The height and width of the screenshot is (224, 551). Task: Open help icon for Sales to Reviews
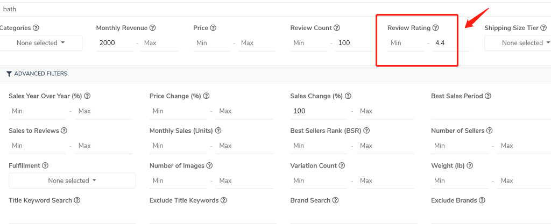[x=64, y=131]
